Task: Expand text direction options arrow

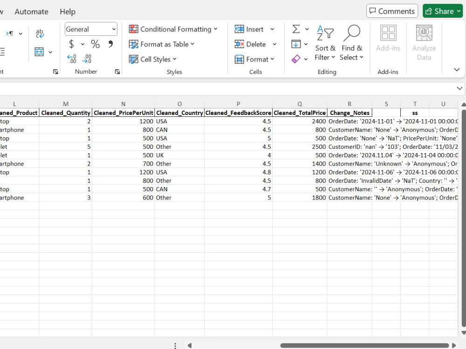Action: [21, 34]
